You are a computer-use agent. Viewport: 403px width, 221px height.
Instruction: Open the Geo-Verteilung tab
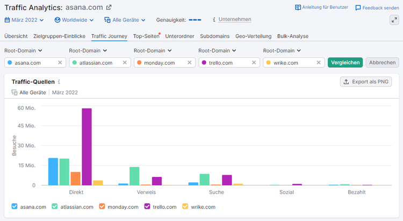254,36
